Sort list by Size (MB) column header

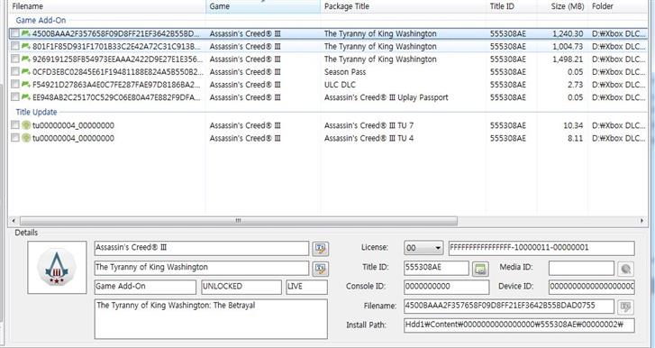point(562,6)
